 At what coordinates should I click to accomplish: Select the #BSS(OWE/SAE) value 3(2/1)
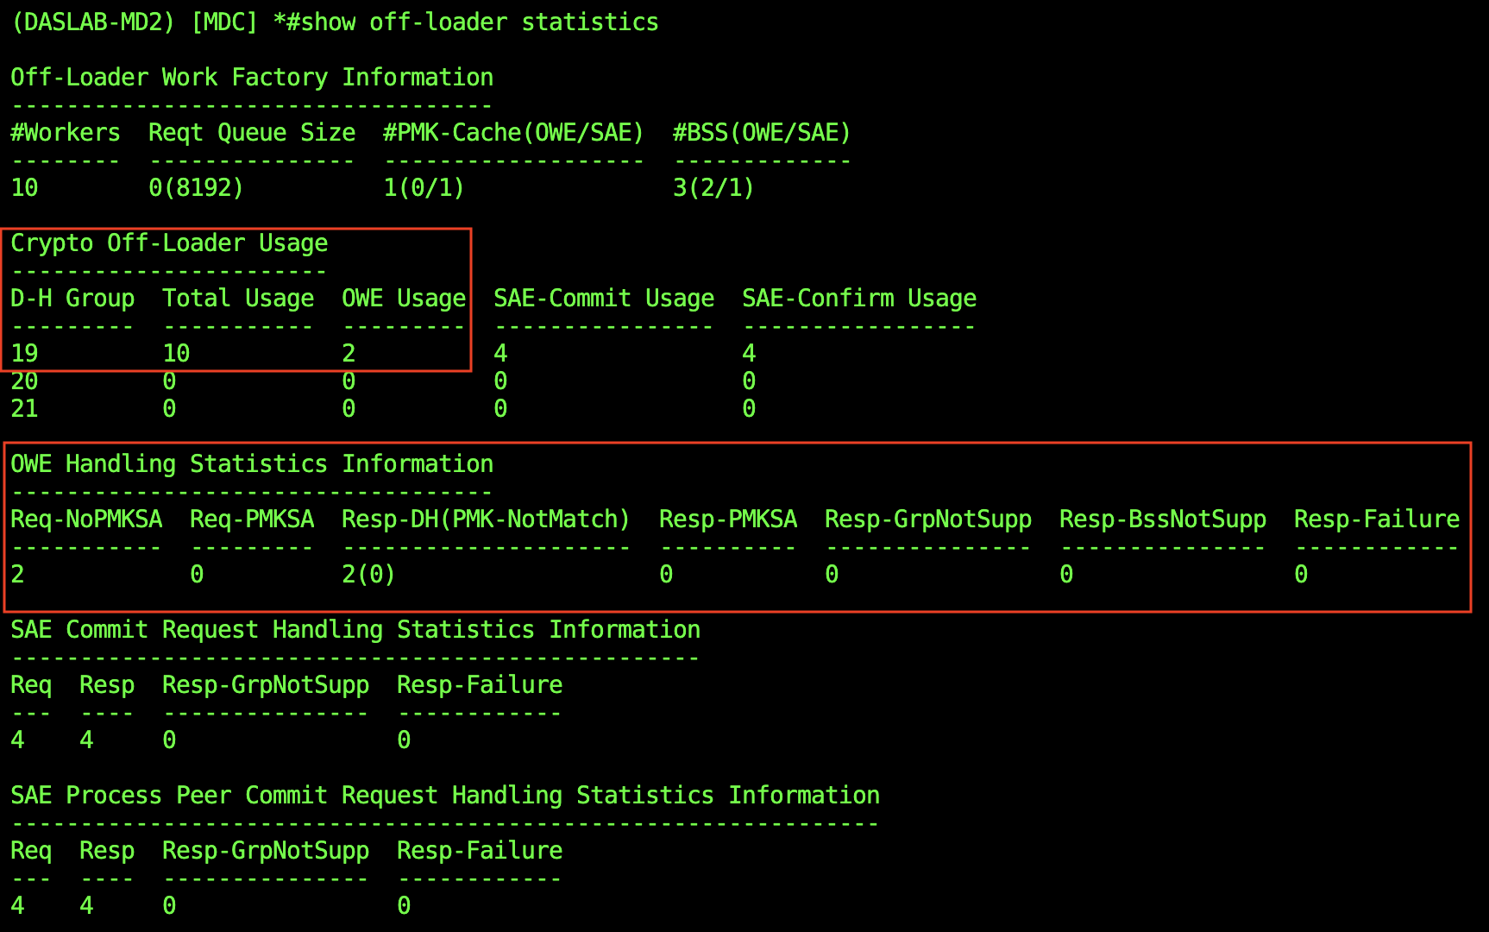coord(712,187)
